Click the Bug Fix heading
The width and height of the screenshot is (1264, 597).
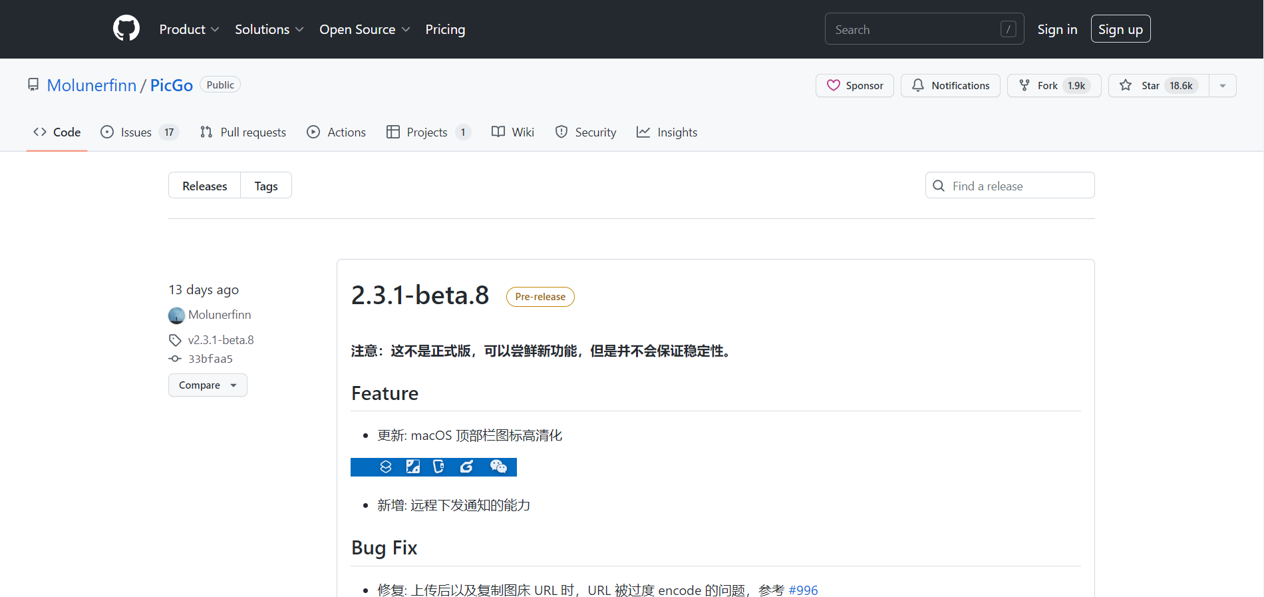point(384,548)
